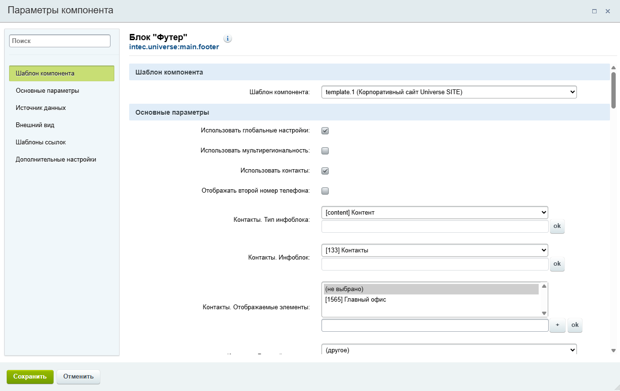This screenshot has width=620, height=391.
Task: Enable Использовать мультирегиональность checkbox
Action: click(x=325, y=151)
